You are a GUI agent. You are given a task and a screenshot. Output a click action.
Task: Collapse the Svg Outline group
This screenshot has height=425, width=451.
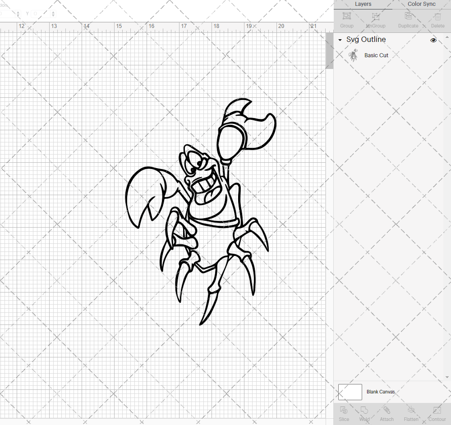[340, 40]
